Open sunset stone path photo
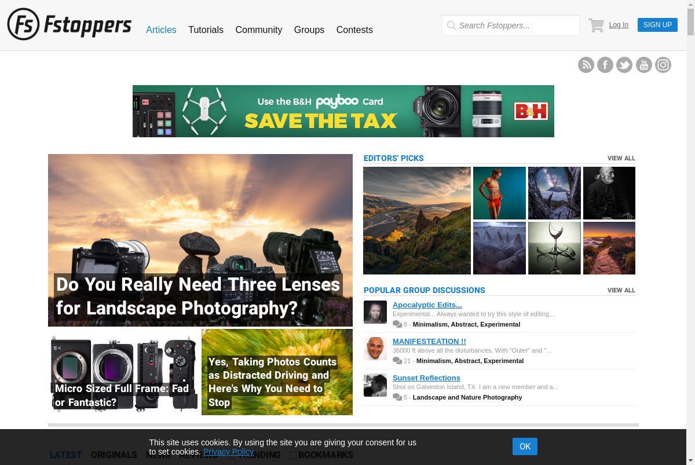This screenshot has width=695, height=465. point(609,248)
